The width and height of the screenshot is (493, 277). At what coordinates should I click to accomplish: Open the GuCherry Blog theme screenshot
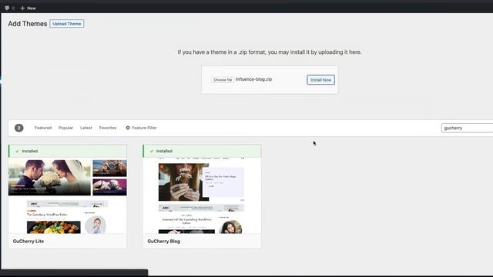pyautogui.click(x=202, y=195)
